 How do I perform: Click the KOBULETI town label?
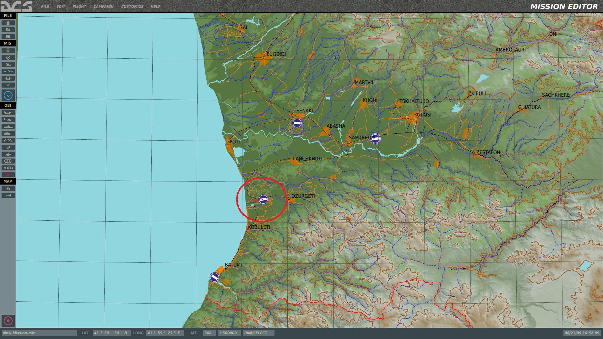(x=259, y=227)
